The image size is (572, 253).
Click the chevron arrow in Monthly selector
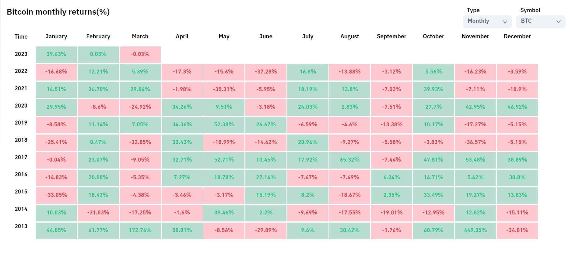click(x=505, y=22)
